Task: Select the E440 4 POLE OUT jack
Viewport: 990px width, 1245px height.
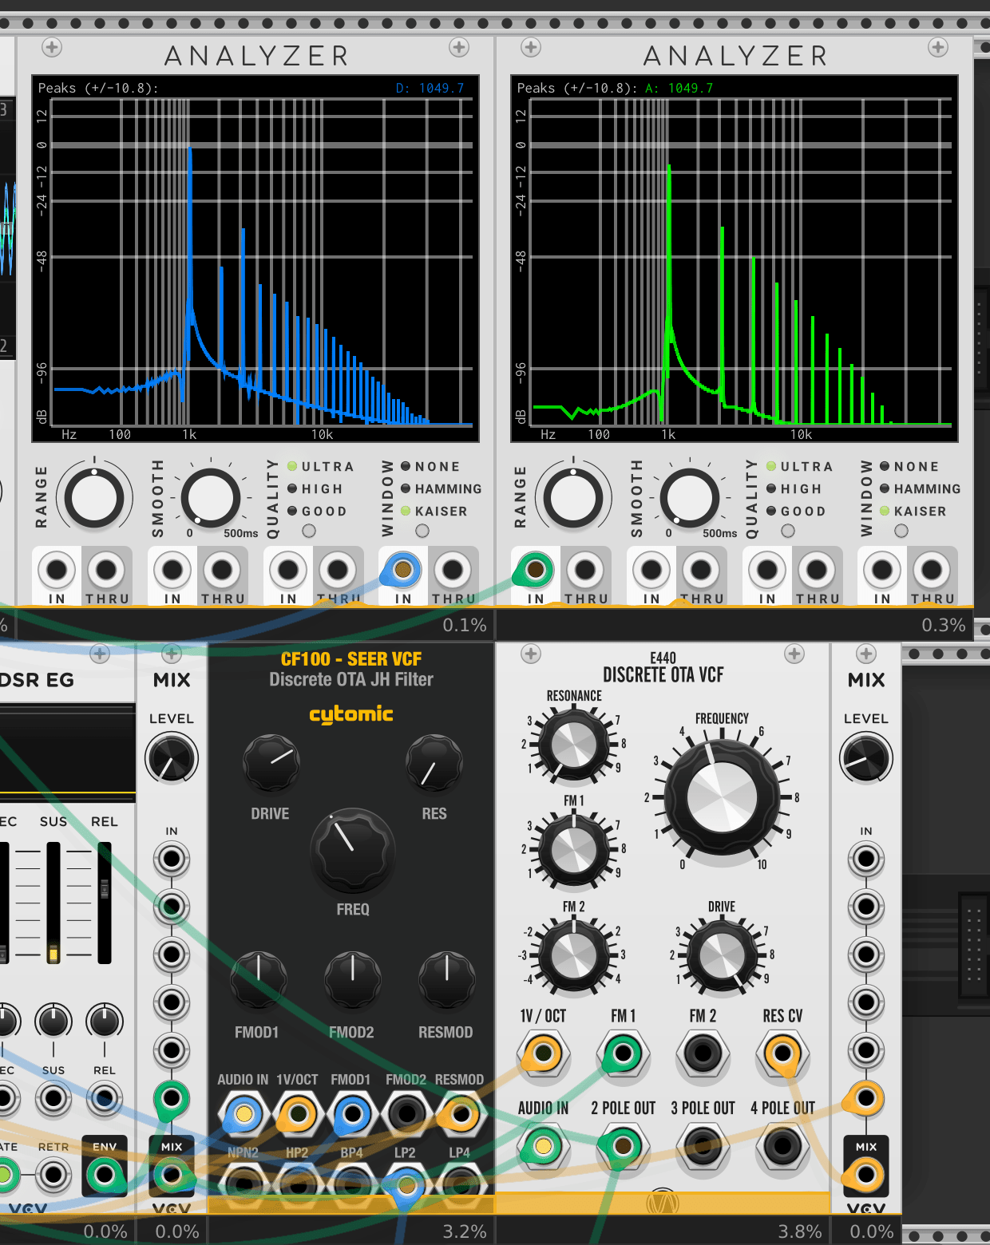Action: [782, 1147]
